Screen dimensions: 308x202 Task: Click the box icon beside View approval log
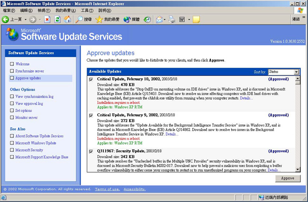[x=12, y=103]
